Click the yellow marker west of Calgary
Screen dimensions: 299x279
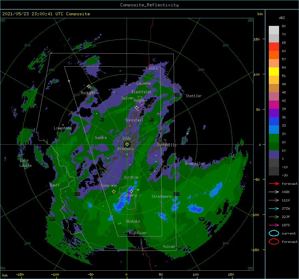[x=114, y=192]
